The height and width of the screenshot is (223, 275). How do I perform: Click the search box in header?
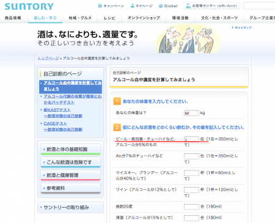point(259,5)
